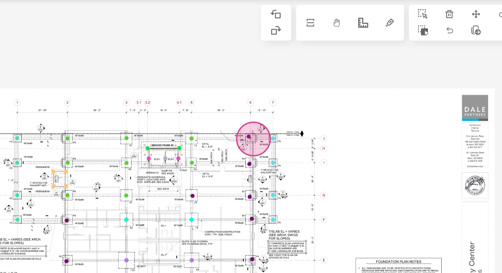Click grid bubble "J" on the right
This screenshot has width=502, height=273.
[x=324, y=138]
